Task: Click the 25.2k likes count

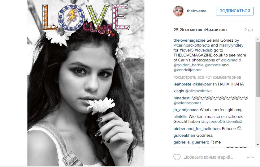Action: pos(201,30)
